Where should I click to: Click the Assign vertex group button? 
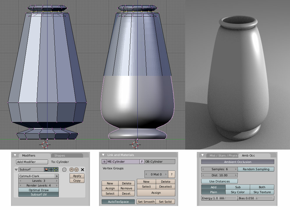click(x=110, y=189)
